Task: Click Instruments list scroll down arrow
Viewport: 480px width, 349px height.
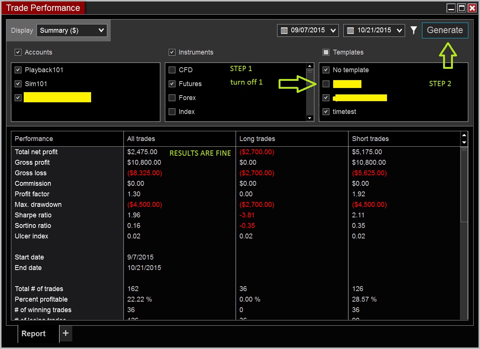Action: click(x=310, y=118)
